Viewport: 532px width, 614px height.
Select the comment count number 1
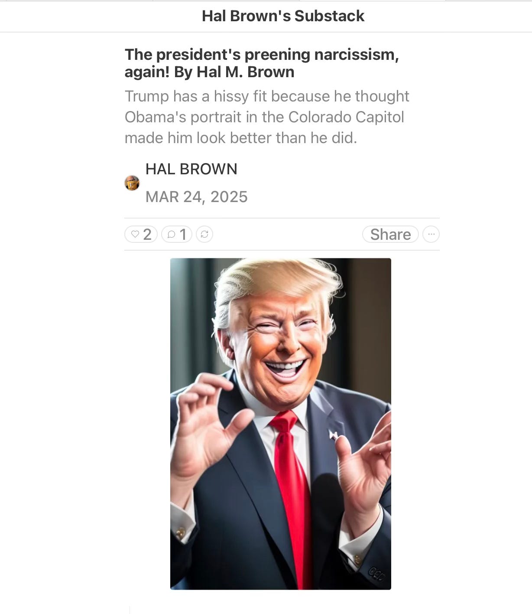pos(183,235)
